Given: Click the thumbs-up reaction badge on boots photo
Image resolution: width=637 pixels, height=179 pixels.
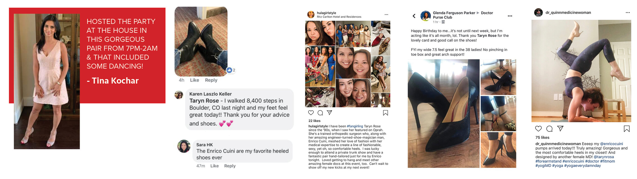Looking at the screenshot, I should (231, 70).
